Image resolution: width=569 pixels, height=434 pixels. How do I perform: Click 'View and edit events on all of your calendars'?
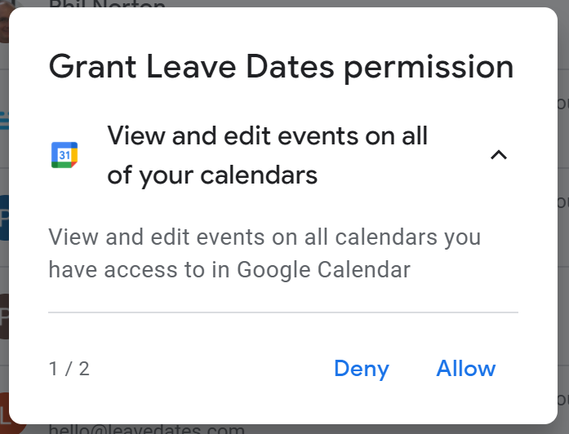268,156
